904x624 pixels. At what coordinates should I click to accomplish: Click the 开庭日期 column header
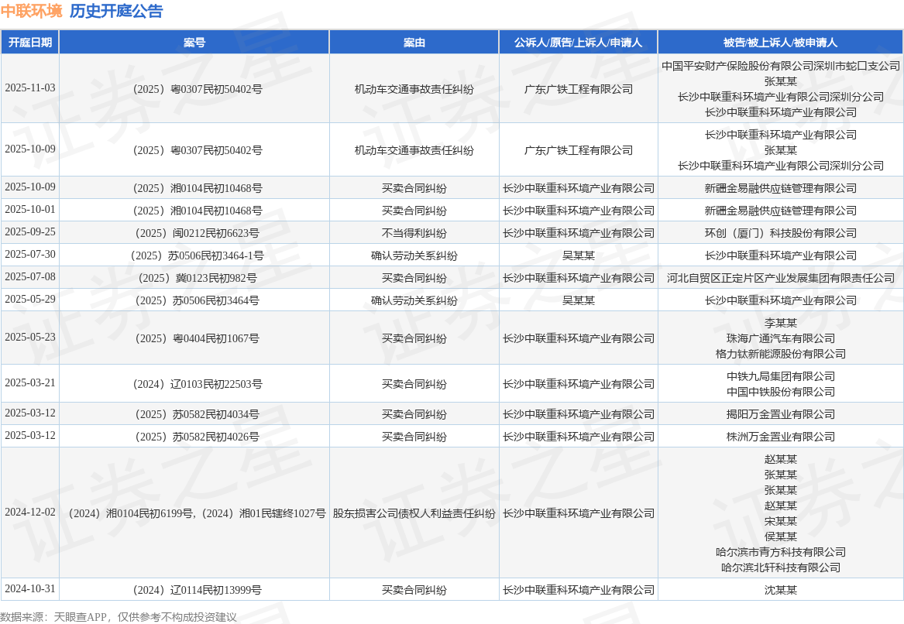(x=30, y=42)
